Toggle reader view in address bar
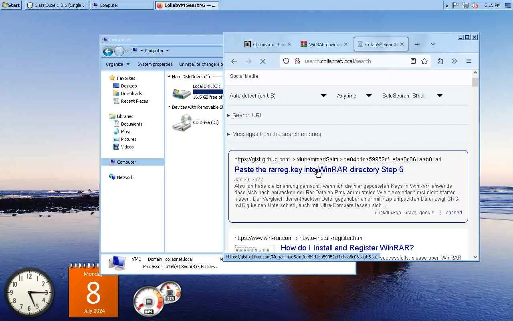Image resolution: width=513 pixels, height=321 pixels. (x=413, y=61)
